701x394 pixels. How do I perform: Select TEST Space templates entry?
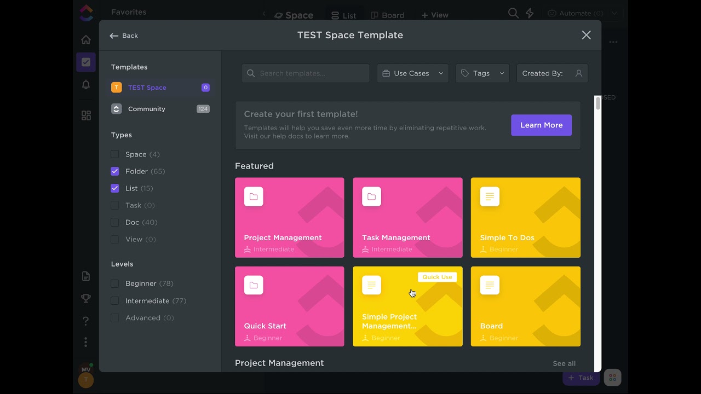(x=160, y=88)
